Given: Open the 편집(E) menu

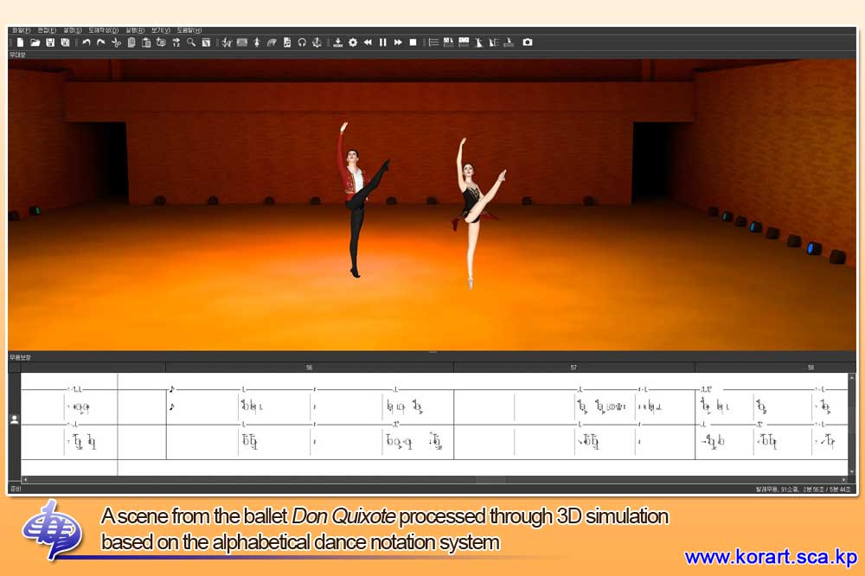Looking at the screenshot, I should coord(47,30).
